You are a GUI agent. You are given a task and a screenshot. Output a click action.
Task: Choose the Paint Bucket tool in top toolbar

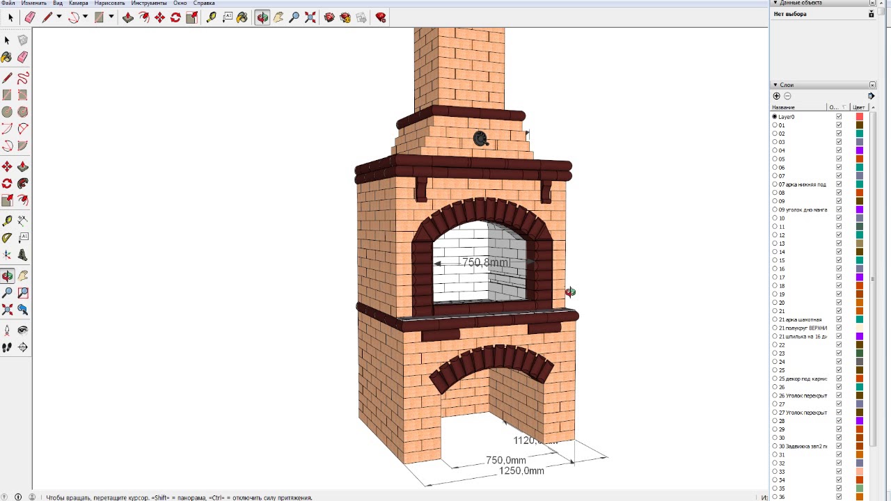click(242, 17)
